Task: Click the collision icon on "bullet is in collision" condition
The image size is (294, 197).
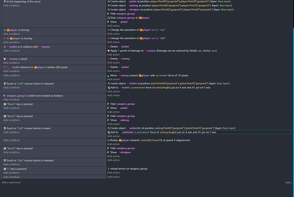Action: [x=5, y=46]
